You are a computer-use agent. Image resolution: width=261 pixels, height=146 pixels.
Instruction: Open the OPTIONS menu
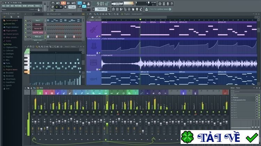pyautogui.click(x=31, y=6)
